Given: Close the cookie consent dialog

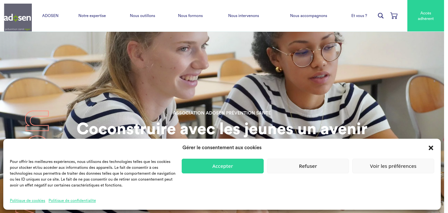Looking at the screenshot, I should [431, 148].
